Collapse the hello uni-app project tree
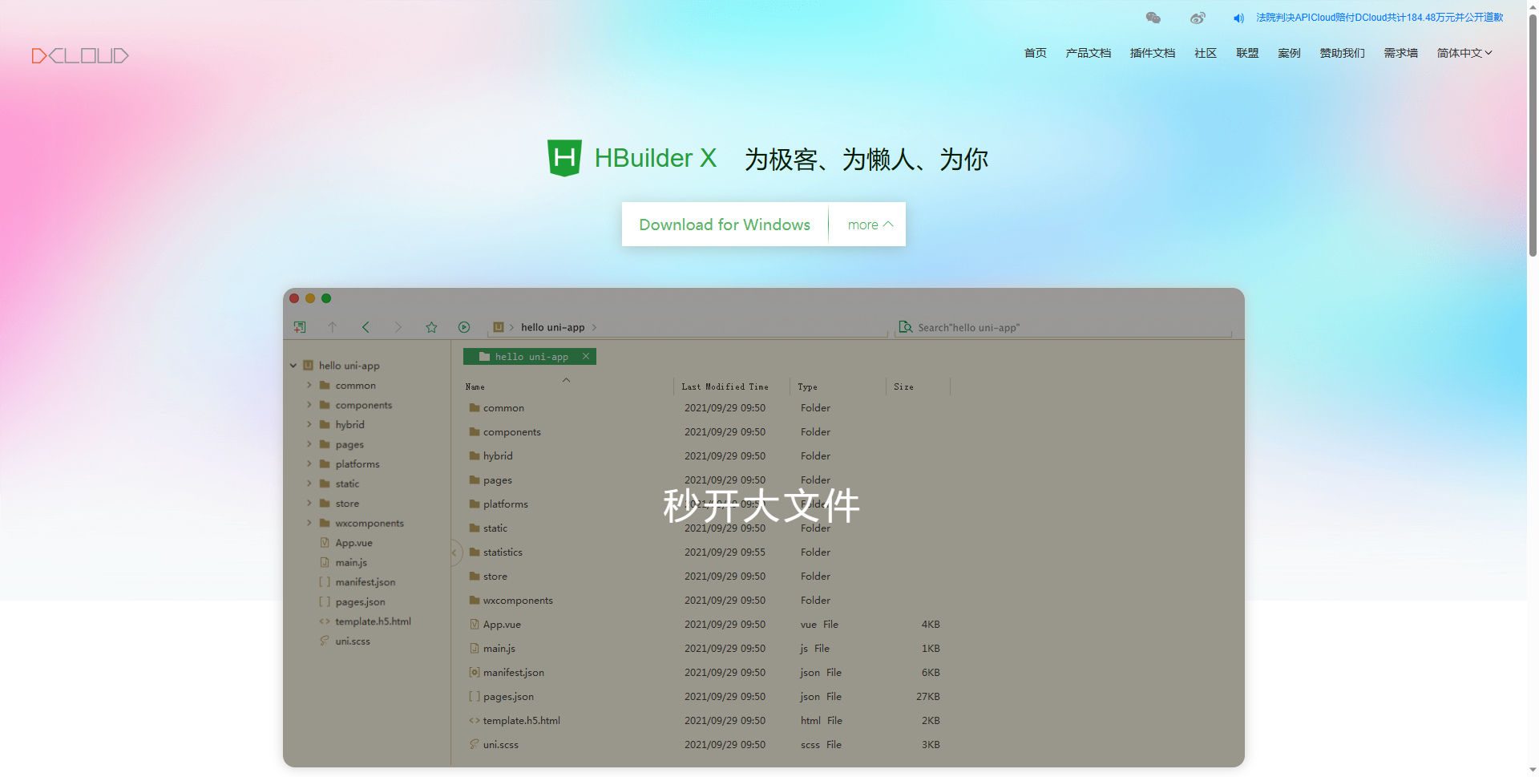 tap(293, 365)
